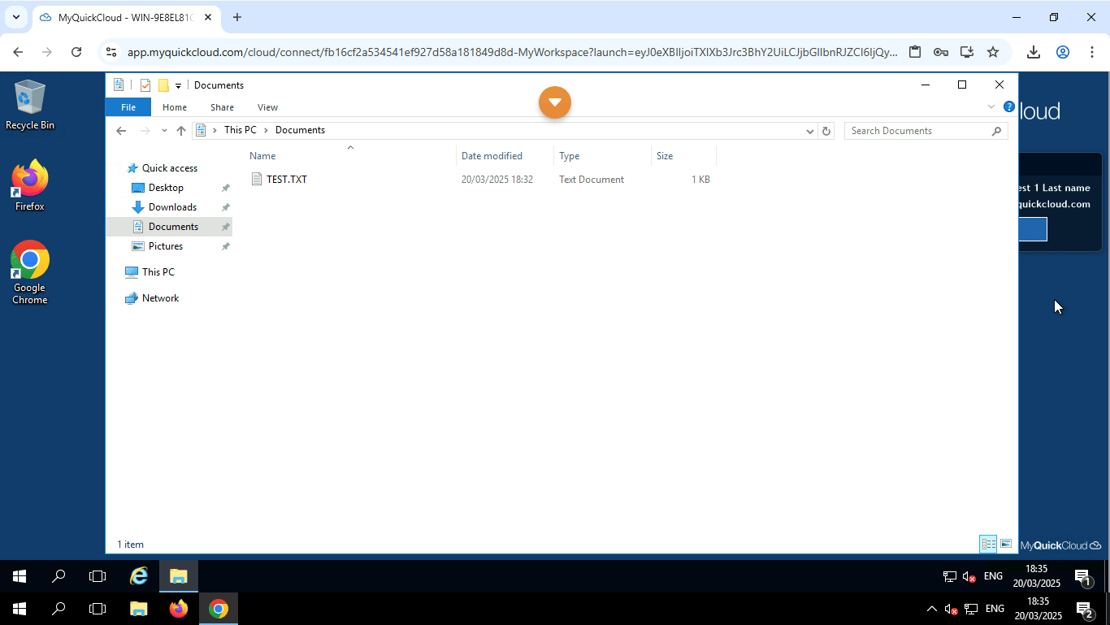Click the Properties checkmark icon in Explorer title bar
1110x625 pixels.
[x=145, y=85]
